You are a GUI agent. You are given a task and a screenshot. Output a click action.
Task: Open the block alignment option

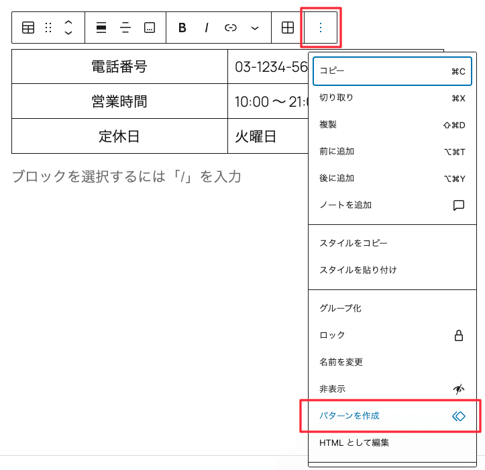tap(101, 28)
